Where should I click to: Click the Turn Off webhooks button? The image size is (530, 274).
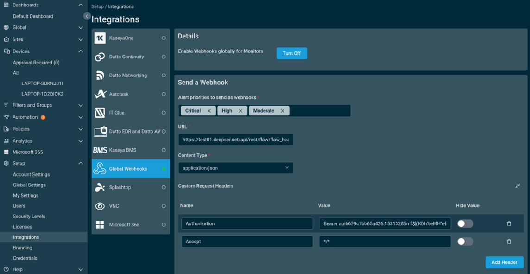pyautogui.click(x=292, y=53)
